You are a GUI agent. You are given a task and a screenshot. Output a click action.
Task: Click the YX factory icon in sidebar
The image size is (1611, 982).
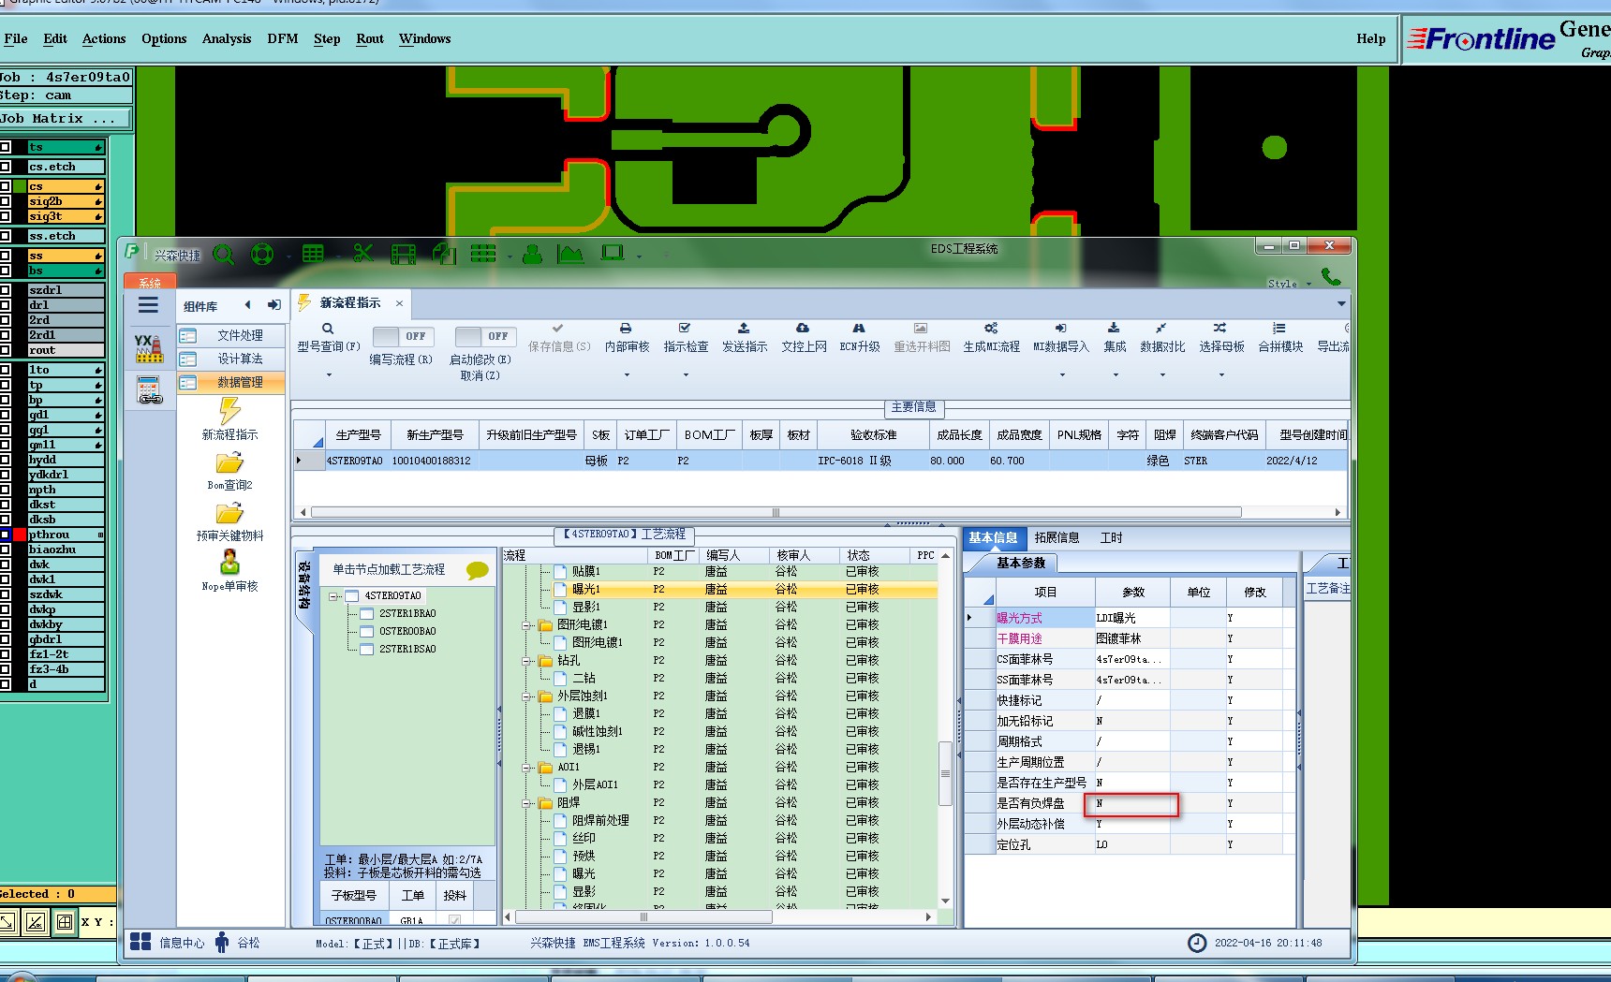click(148, 348)
